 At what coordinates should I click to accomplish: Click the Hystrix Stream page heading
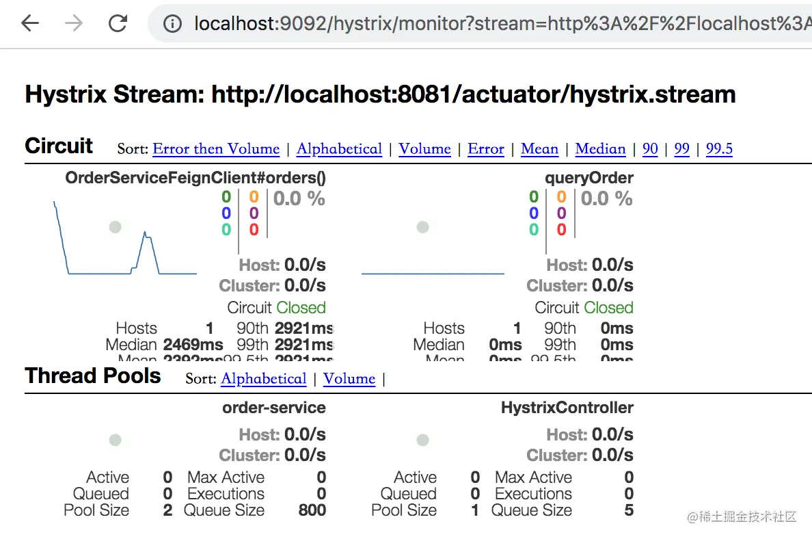click(380, 94)
